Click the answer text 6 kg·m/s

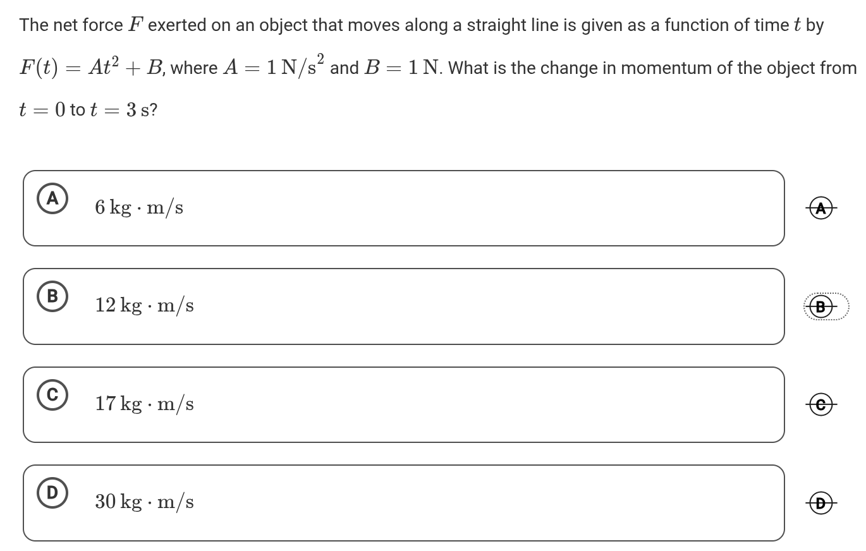[139, 207]
